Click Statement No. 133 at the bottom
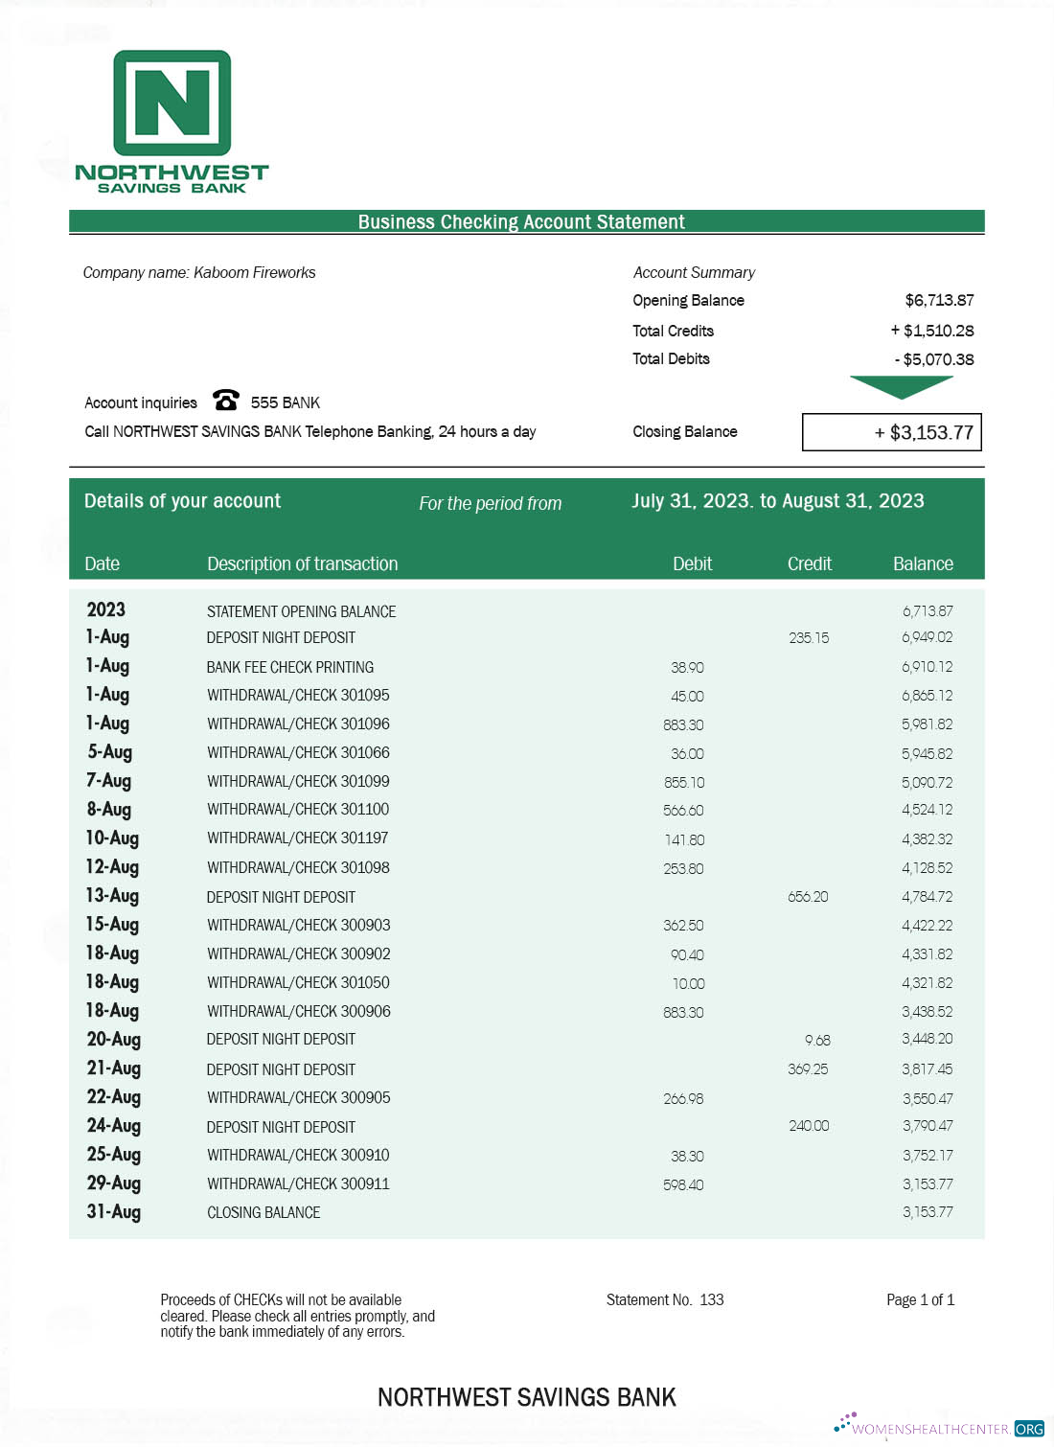 pyautogui.click(x=664, y=1300)
